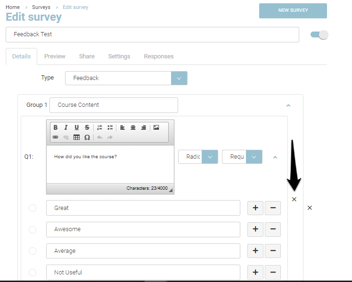Insert an image into the question
Viewport: 352px width, 282px height.
tap(156, 128)
